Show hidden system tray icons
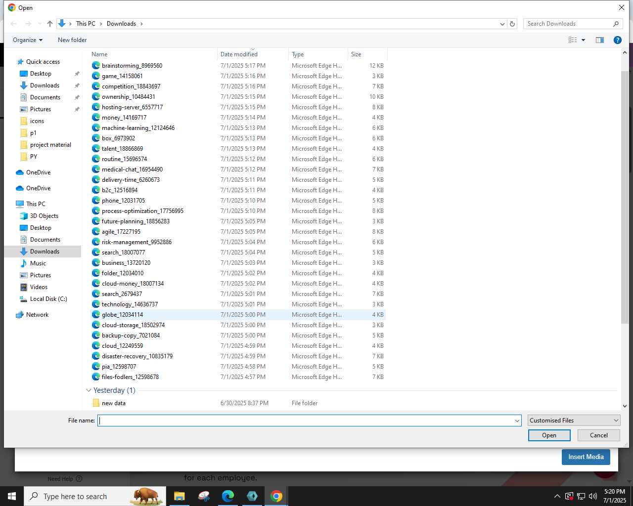This screenshot has width=633, height=506. [557, 496]
